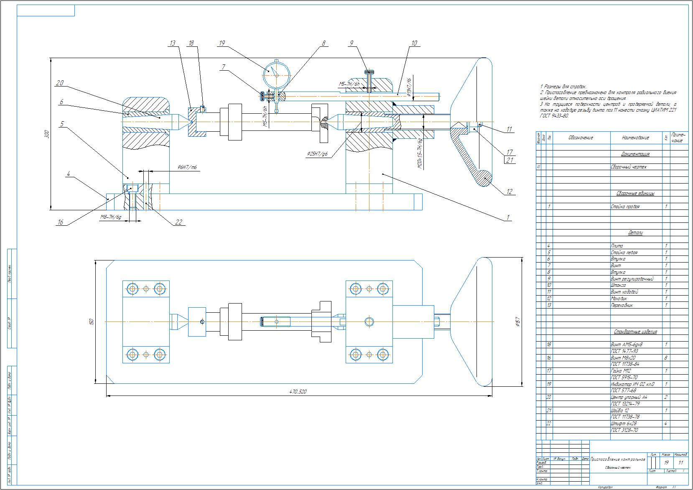Screen dimensions: 693x490
Task: Click the 'Маховик' entry in specification table
Action: (619, 299)
